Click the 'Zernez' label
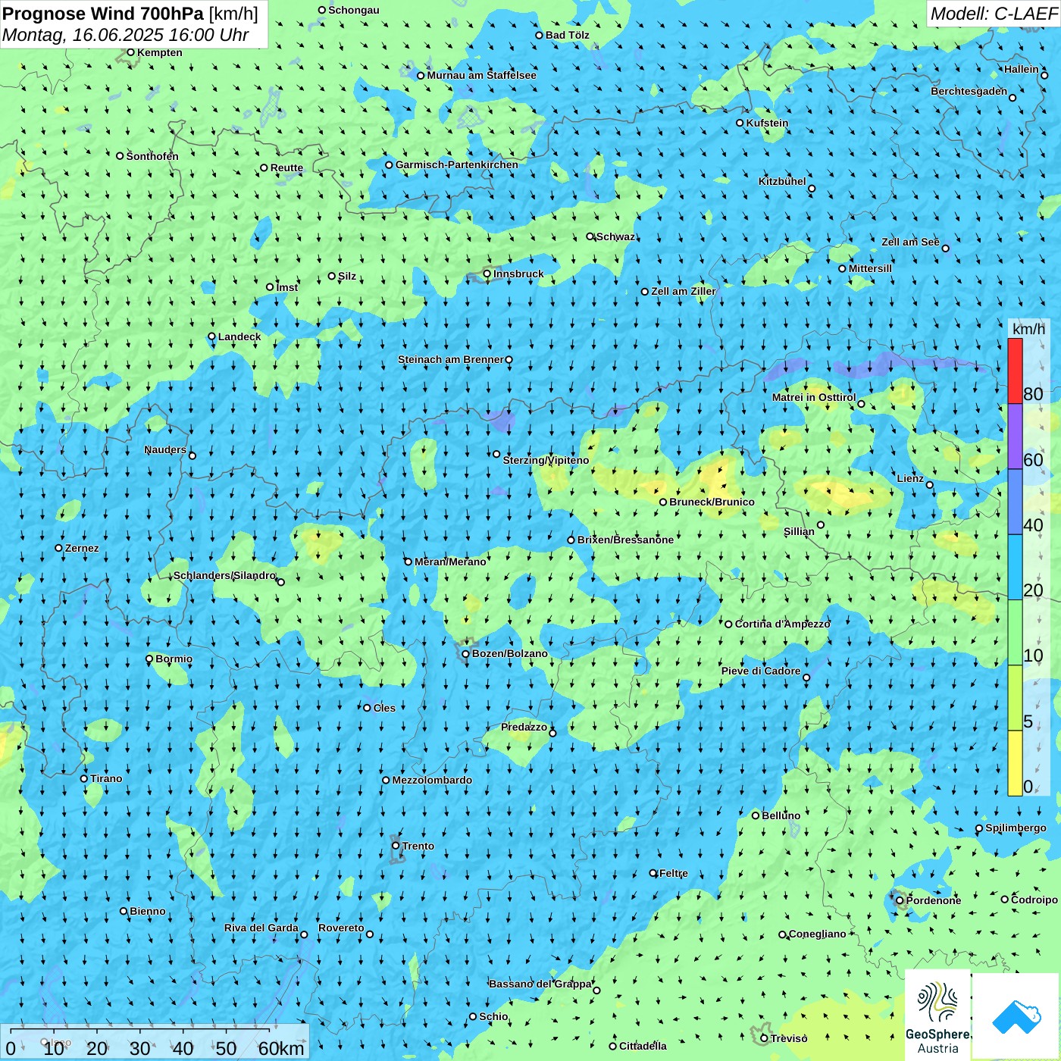 click(x=82, y=548)
